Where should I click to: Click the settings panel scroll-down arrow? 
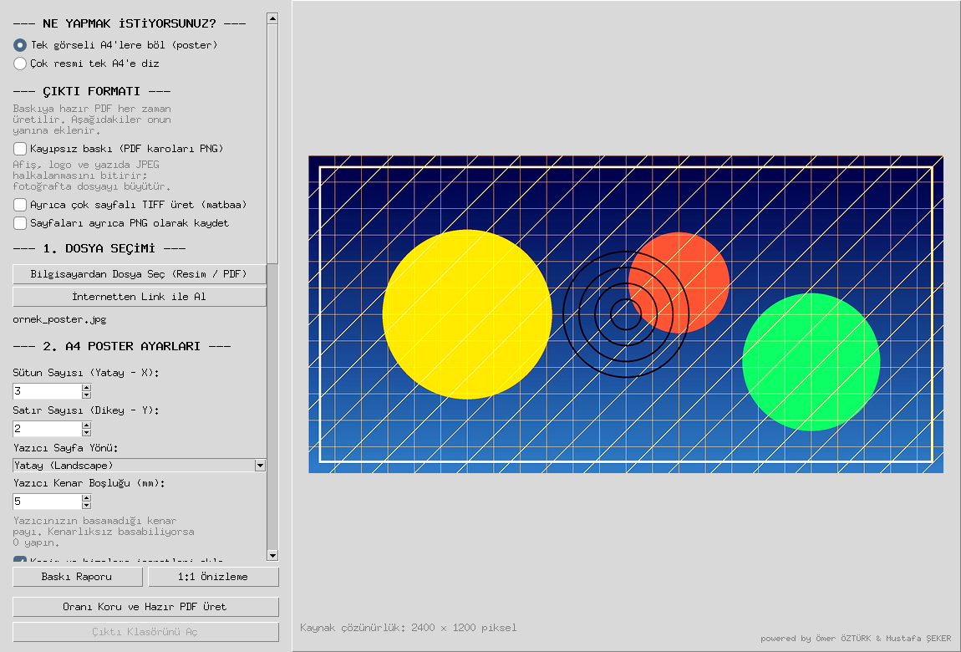(x=272, y=556)
